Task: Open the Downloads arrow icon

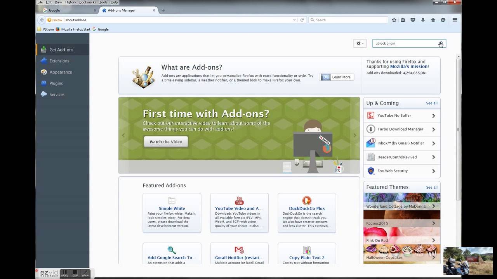Action: click(423, 20)
